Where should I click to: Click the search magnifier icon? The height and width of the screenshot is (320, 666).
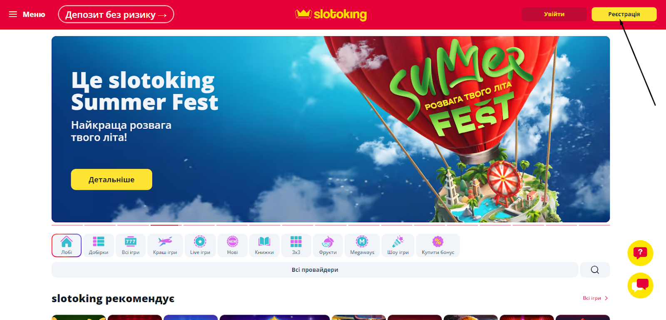pyautogui.click(x=595, y=270)
